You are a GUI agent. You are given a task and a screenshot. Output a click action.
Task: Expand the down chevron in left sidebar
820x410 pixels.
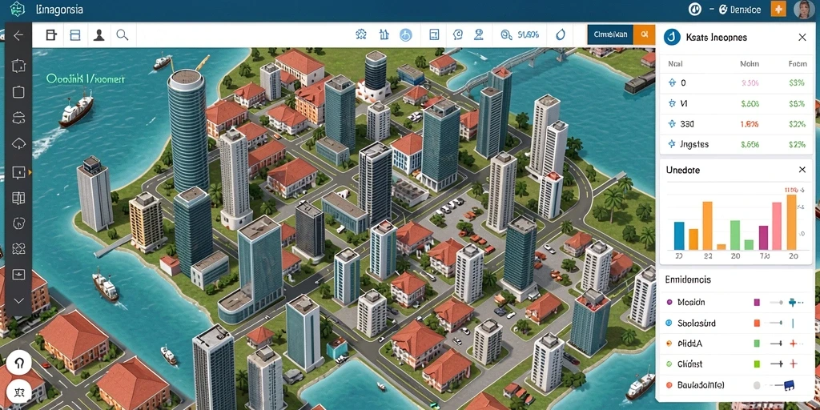tap(18, 301)
